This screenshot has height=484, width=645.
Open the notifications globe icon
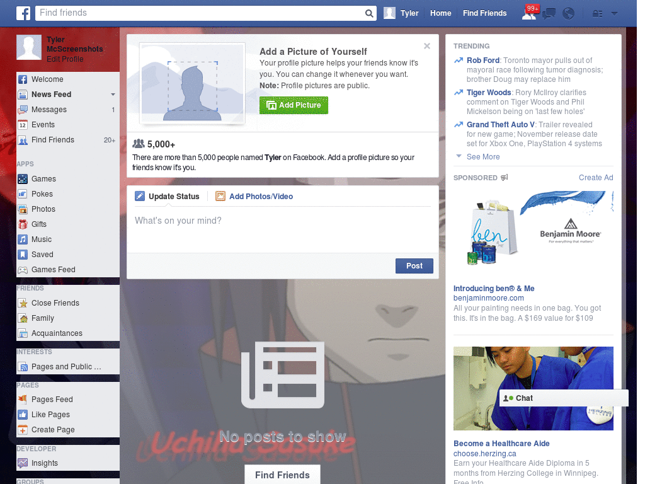point(568,14)
